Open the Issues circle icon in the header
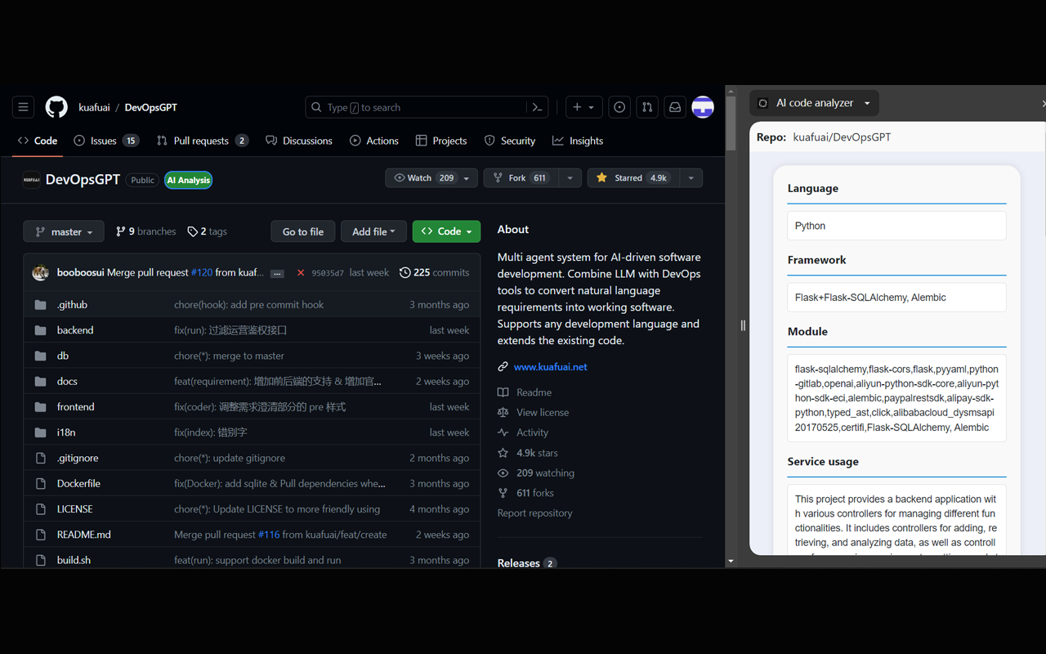 point(619,107)
